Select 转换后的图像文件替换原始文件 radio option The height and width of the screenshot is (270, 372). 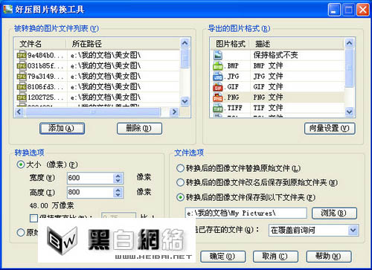[x=180, y=168]
